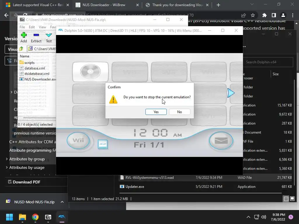Open File Explorer from taskbar
The width and height of the screenshot is (299, 224).
tap(22, 217)
